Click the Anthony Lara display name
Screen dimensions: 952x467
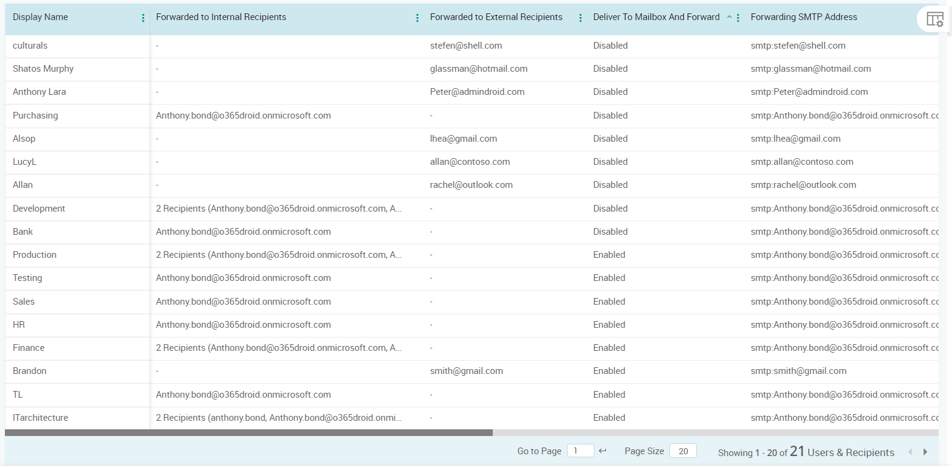40,92
